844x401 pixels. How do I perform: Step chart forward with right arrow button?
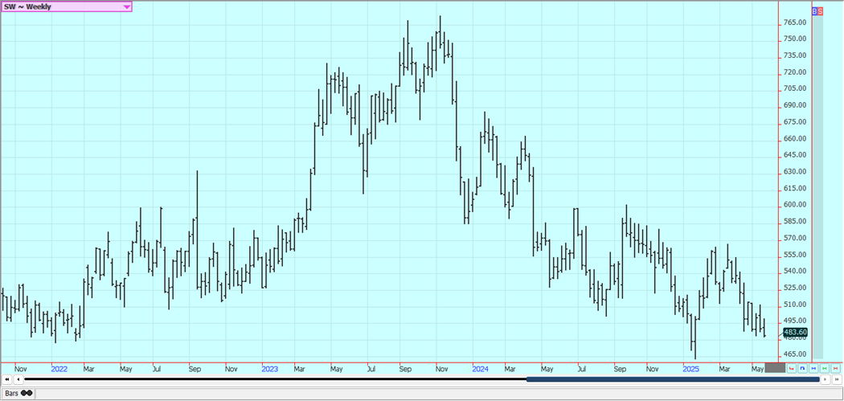tap(826, 379)
